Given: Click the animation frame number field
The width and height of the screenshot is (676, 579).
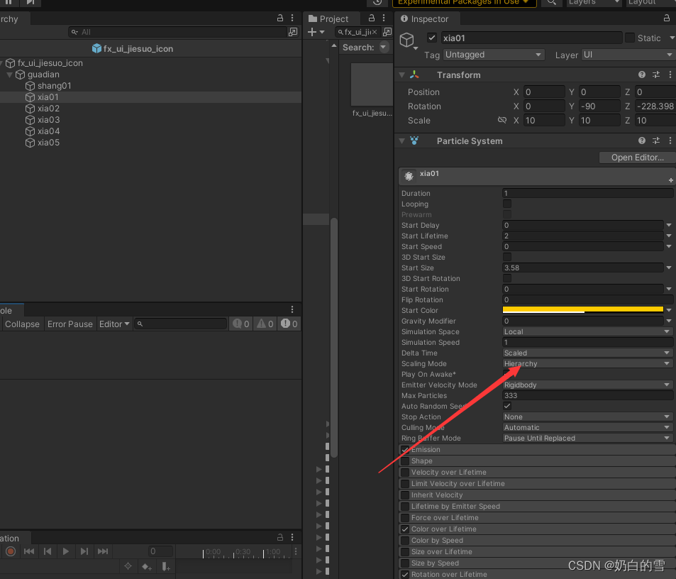Looking at the screenshot, I should coord(160,551).
